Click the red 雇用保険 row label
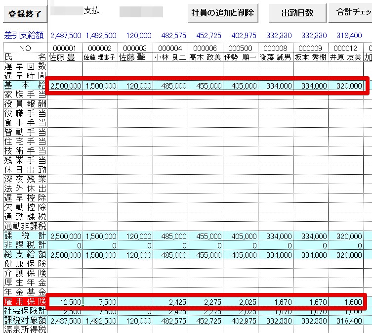This screenshot has width=372, height=333. 25,301
